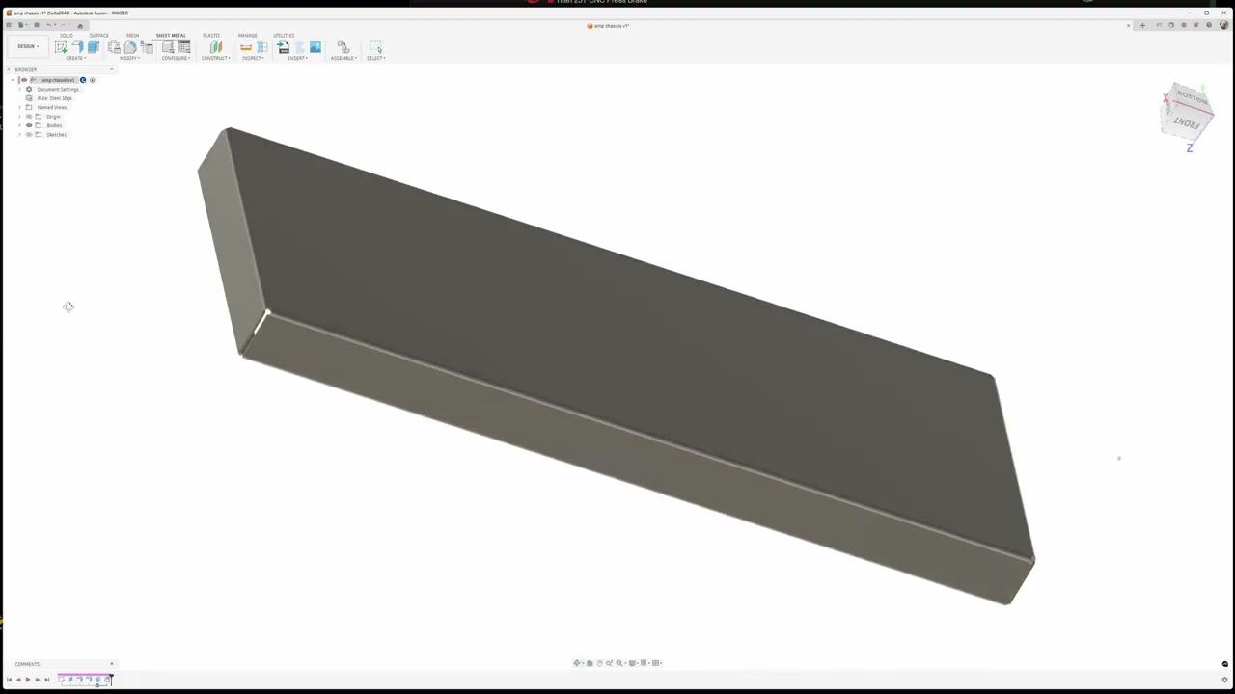Jump to timeline beginning button
This screenshot has width=1235, height=694.
click(x=9, y=680)
